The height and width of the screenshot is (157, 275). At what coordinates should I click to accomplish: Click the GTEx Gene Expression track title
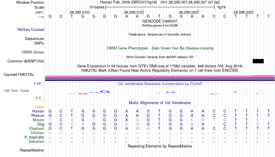[x=160, y=66]
